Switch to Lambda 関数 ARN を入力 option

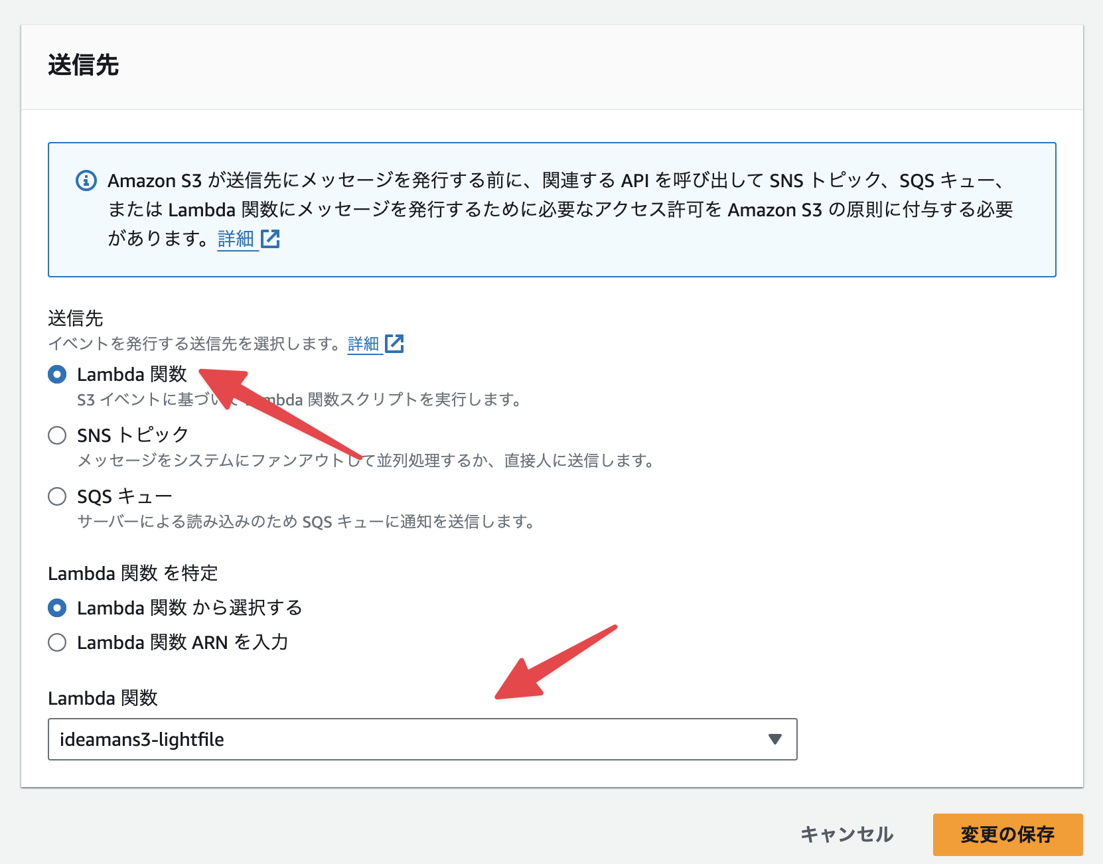click(58, 643)
